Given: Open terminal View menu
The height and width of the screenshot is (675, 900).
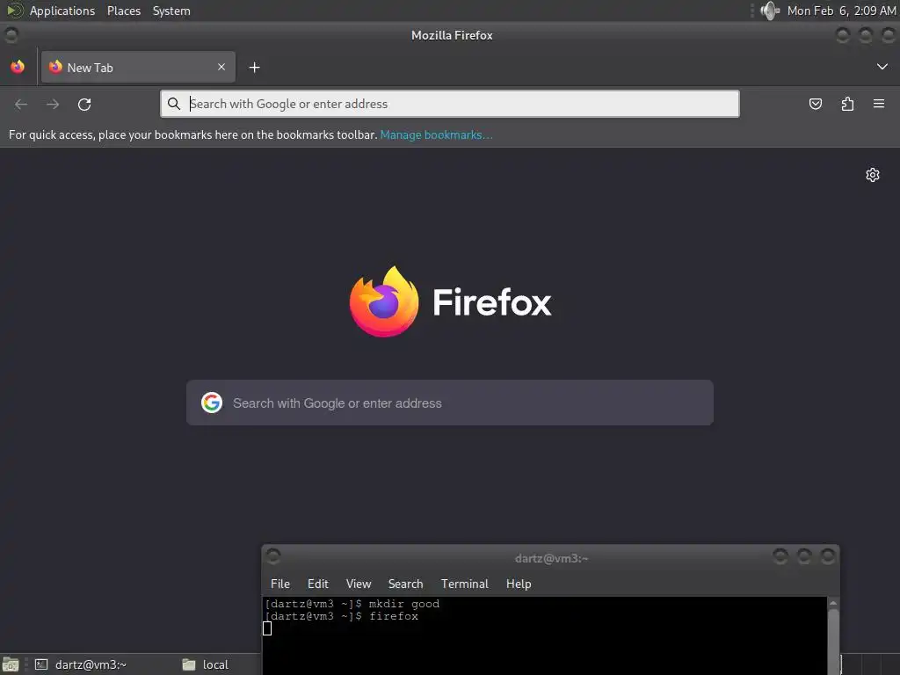Looking at the screenshot, I should click(x=359, y=584).
